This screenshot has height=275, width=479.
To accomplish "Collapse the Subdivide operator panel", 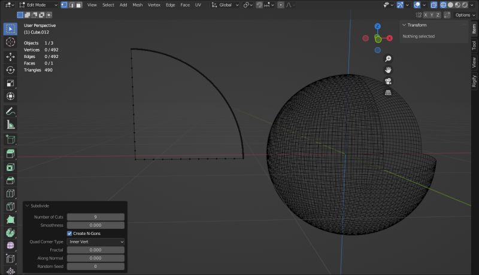I will click(x=27, y=206).
